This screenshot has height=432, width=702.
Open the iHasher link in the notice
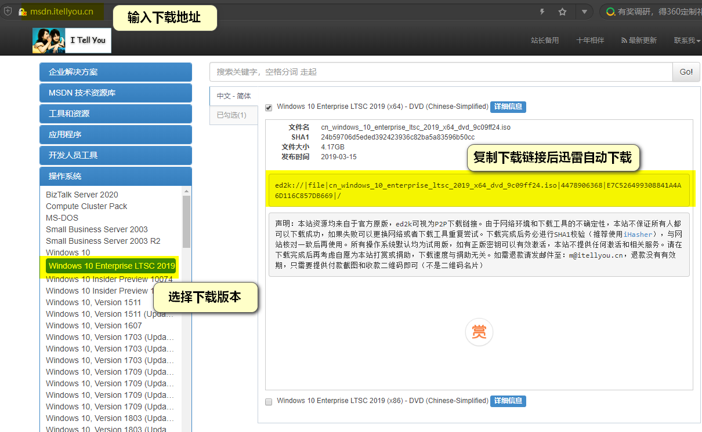(638, 235)
